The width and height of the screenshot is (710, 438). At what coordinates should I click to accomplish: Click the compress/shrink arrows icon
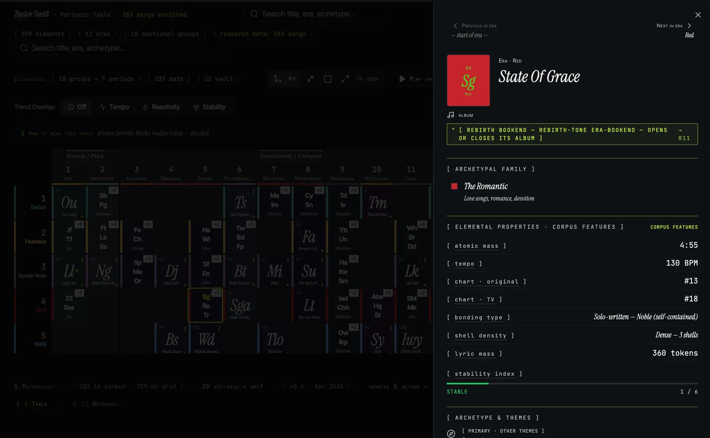click(311, 79)
